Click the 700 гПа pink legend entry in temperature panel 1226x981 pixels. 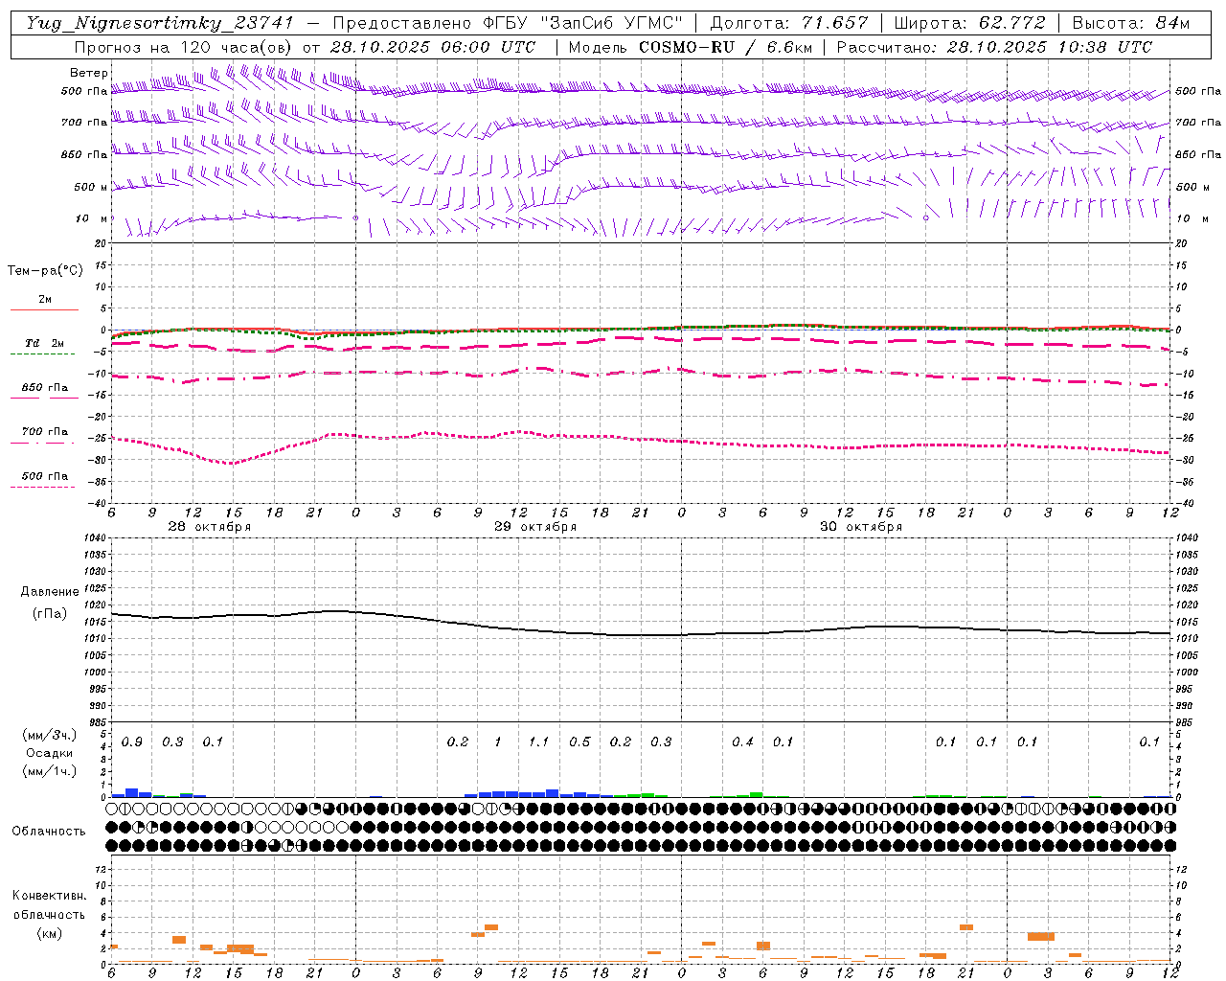click(x=44, y=436)
